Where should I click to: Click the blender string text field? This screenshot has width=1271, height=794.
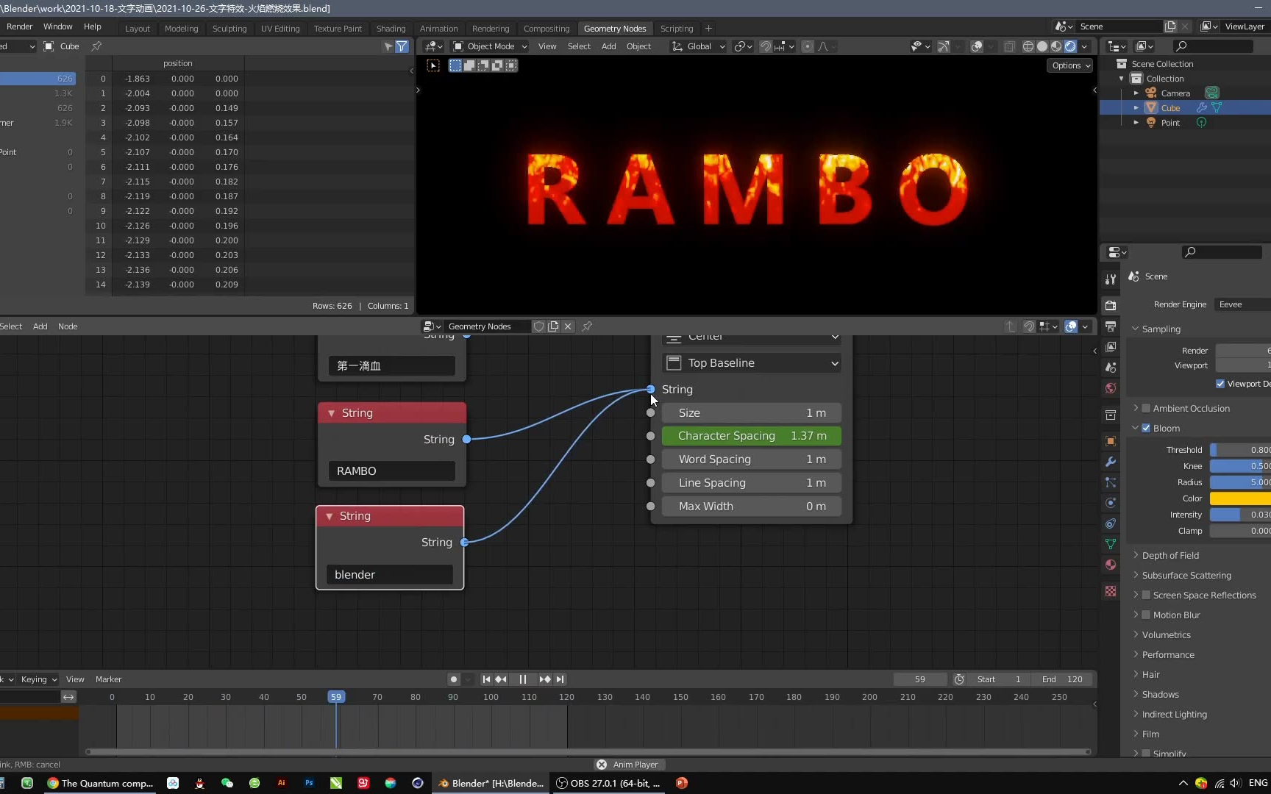(x=389, y=574)
